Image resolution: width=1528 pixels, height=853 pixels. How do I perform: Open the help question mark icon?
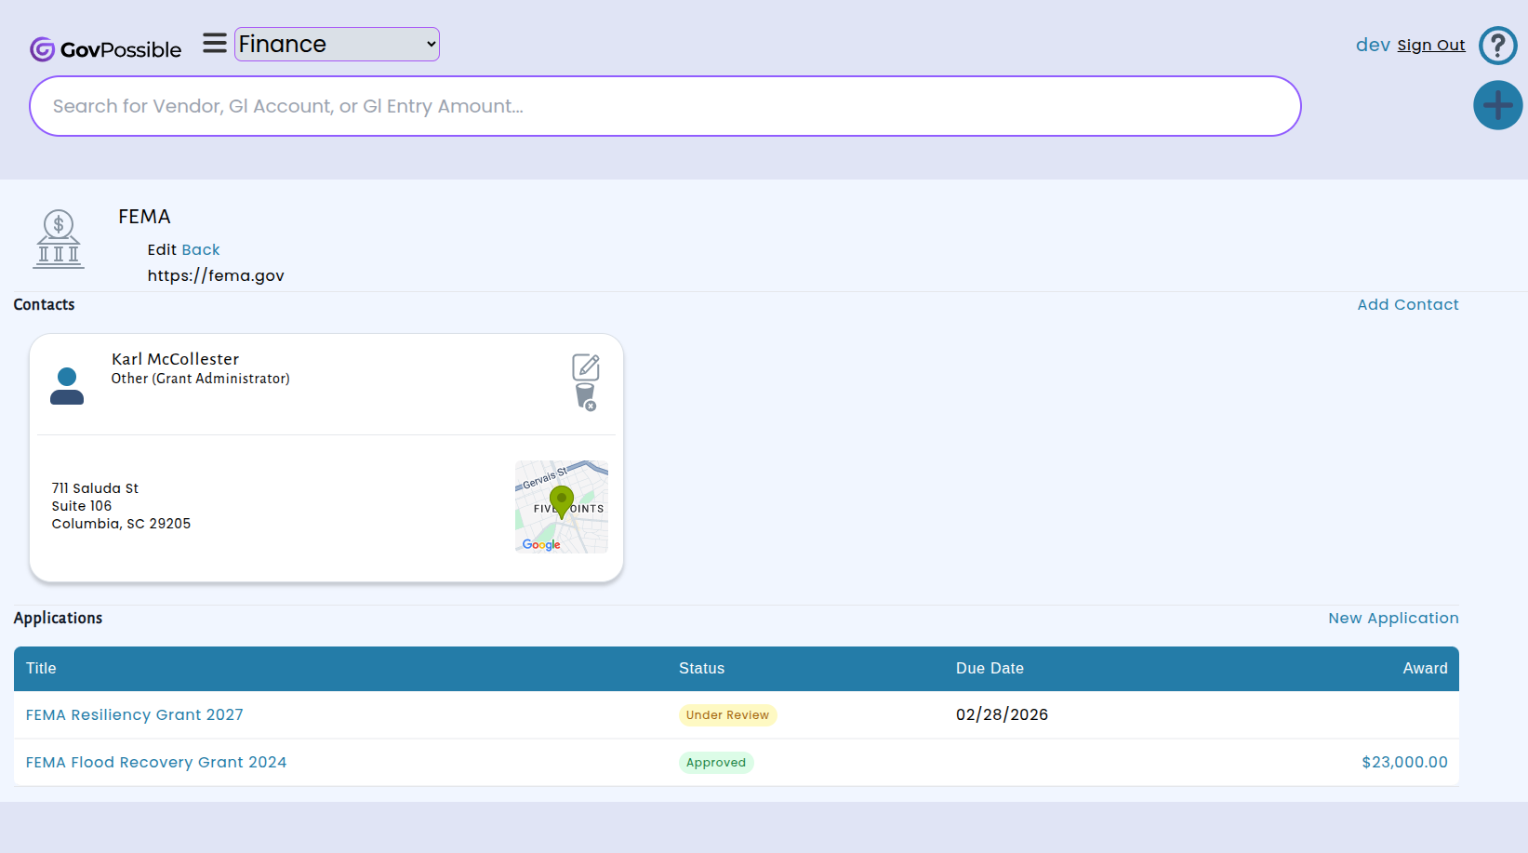[1497, 45]
